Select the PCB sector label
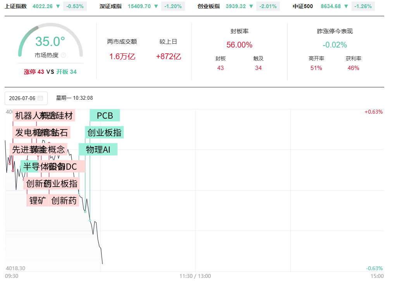This screenshot has width=395, height=281. tap(105, 116)
